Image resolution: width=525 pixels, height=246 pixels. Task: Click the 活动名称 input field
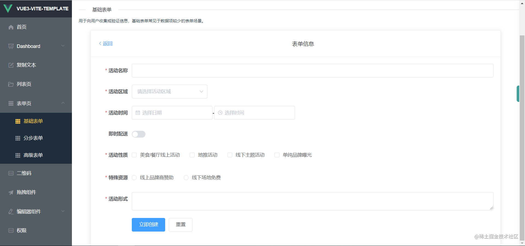pyautogui.click(x=313, y=71)
